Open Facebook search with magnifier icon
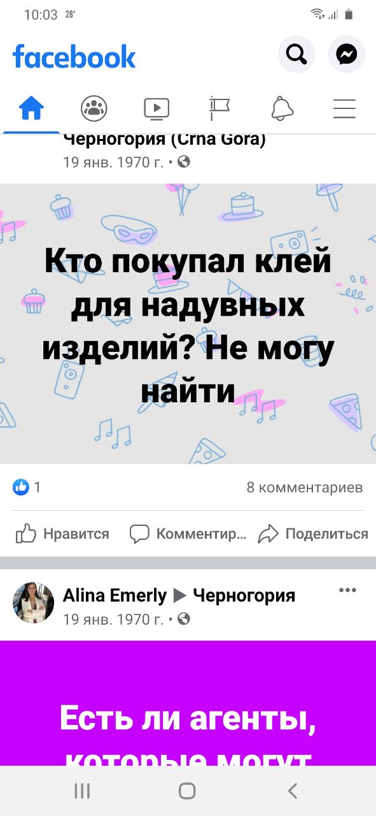The width and height of the screenshot is (376, 816). 296,55
